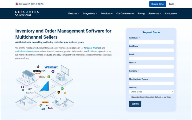Expand the Resources menu
This screenshot has height=120, width=192.
(x=155, y=14)
